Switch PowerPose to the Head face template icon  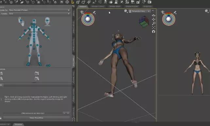point(47,21)
